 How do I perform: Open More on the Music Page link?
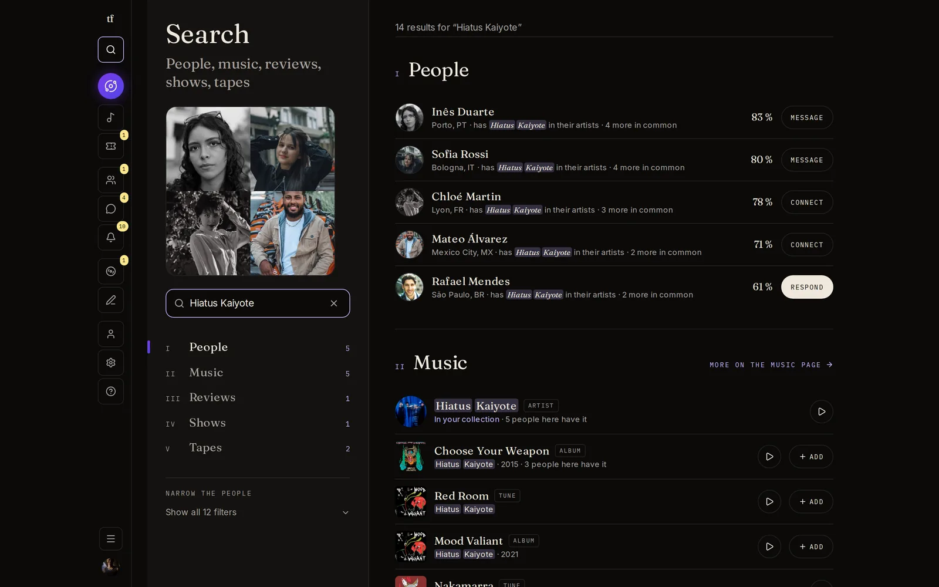pos(771,365)
